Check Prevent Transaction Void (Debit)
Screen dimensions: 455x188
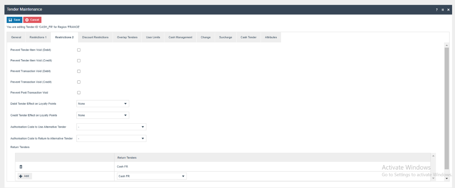[79, 71]
